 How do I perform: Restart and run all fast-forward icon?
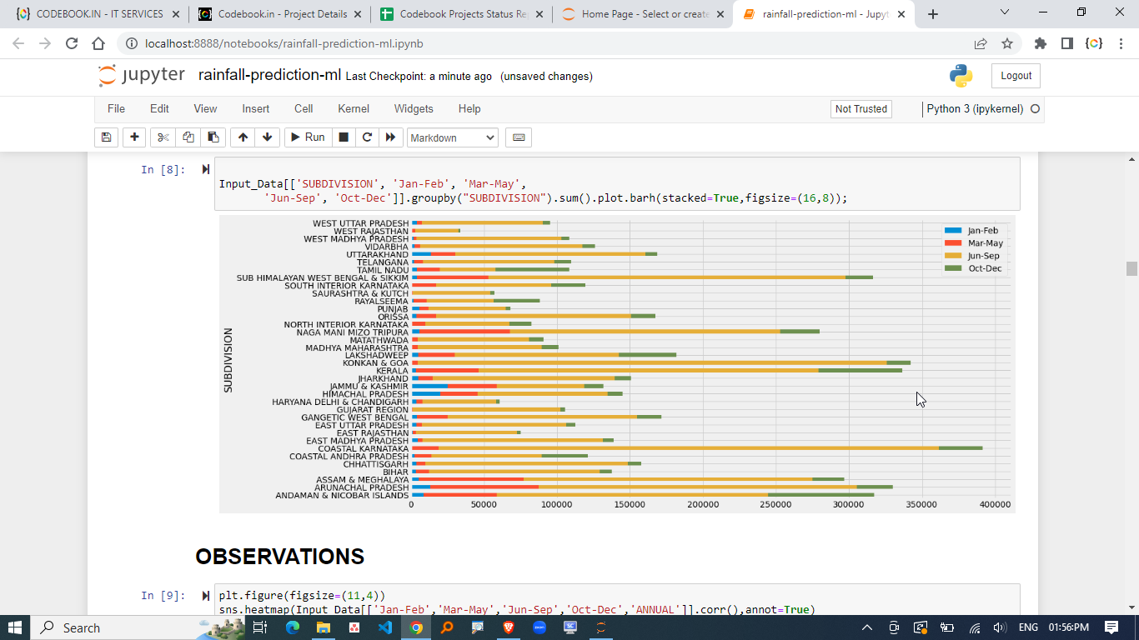click(x=390, y=137)
